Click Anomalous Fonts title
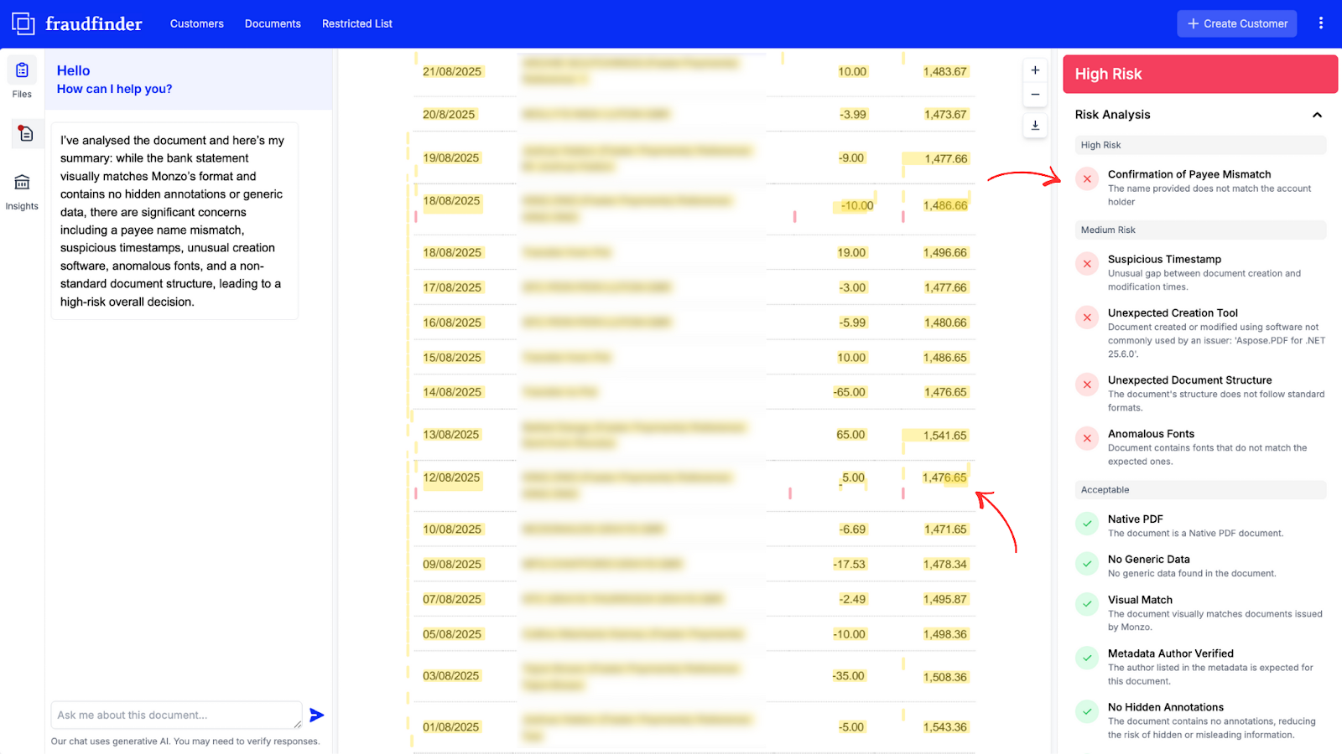The image size is (1342, 754). (1151, 433)
